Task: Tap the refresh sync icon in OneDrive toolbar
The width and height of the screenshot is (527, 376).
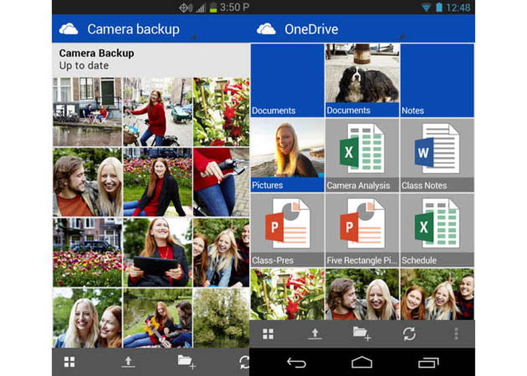Action: click(409, 333)
